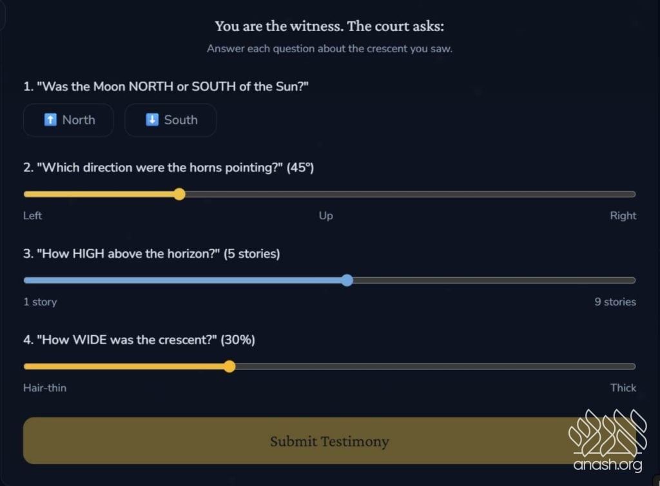Click the 'Thick' label under width slider
The height and width of the screenshot is (486, 660).
(623, 388)
